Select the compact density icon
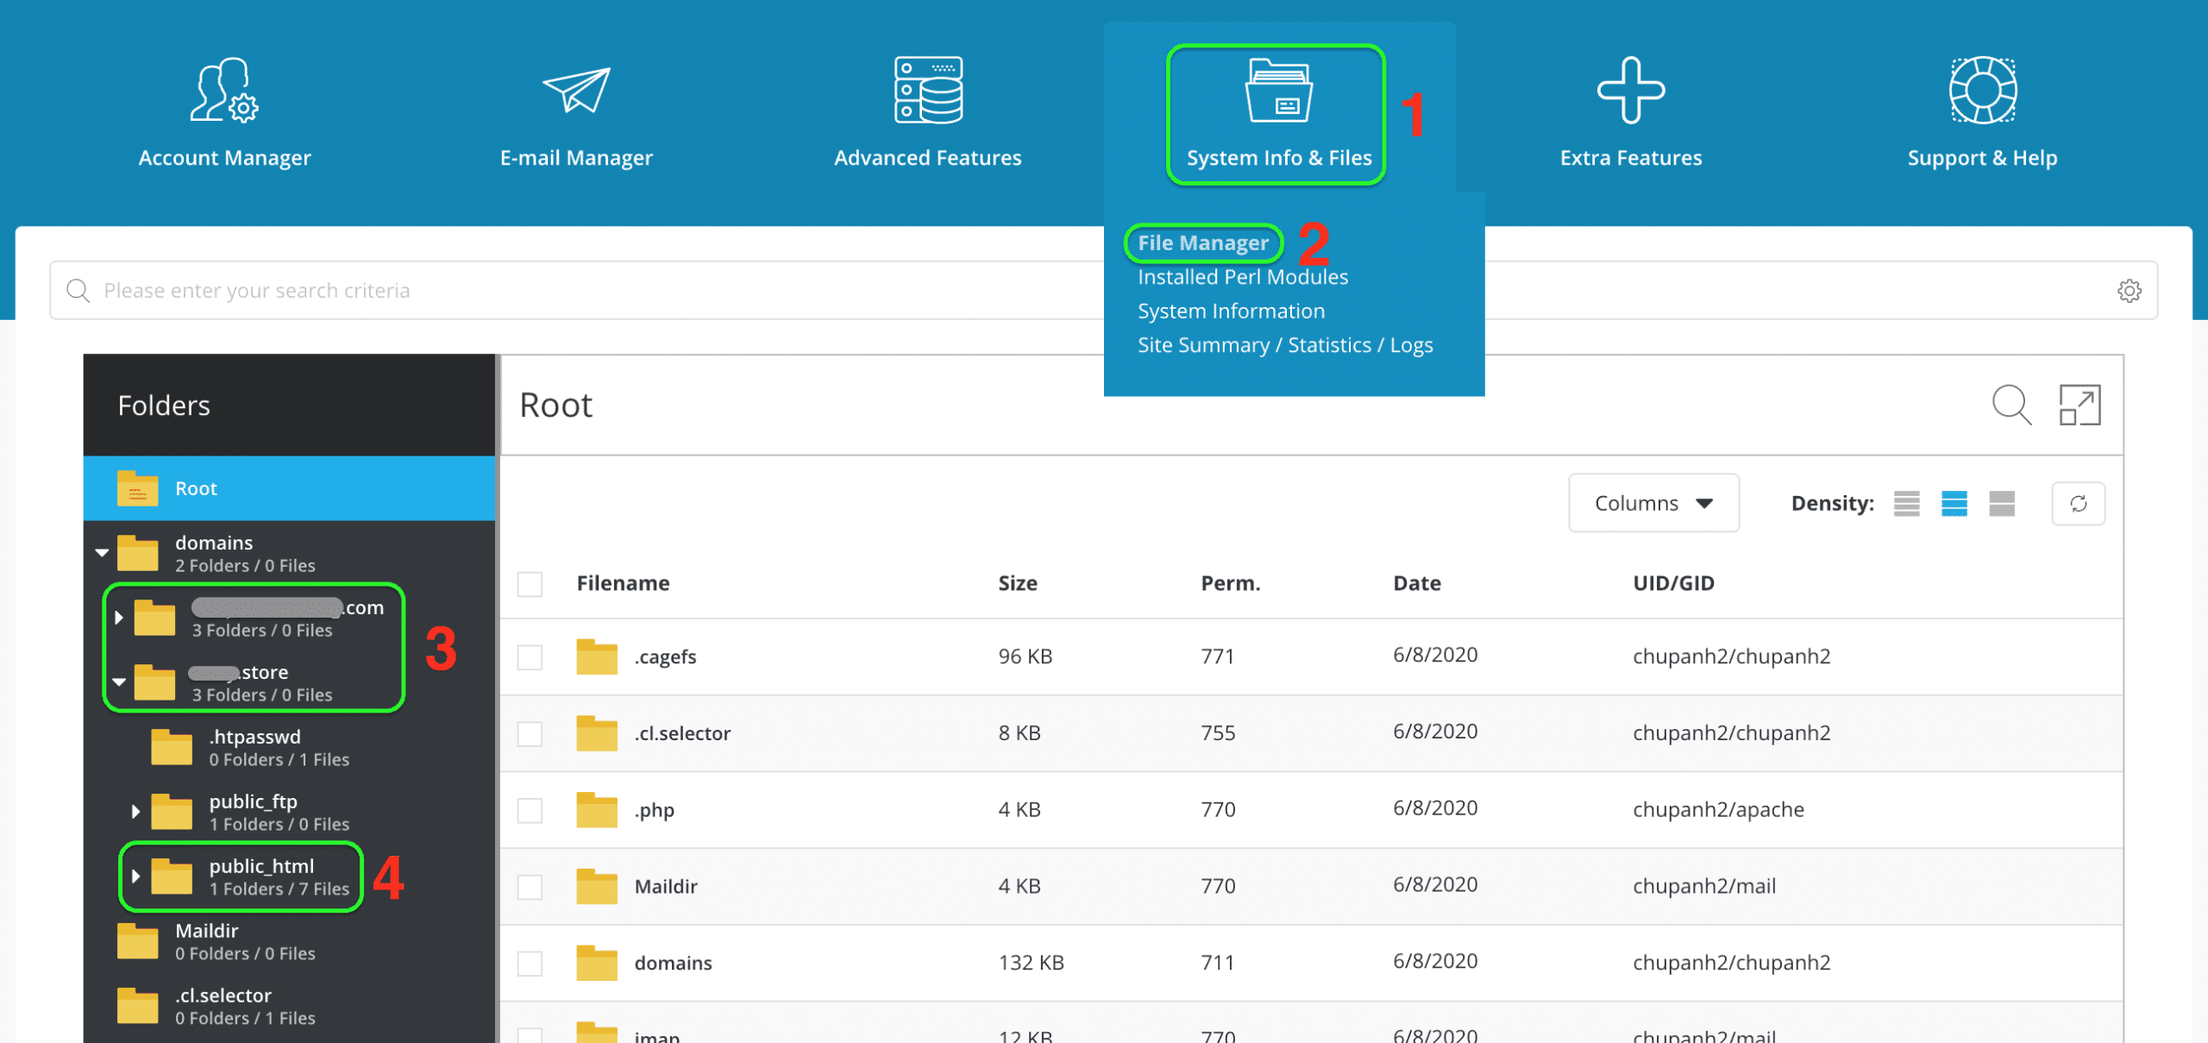 tap(1906, 504)
